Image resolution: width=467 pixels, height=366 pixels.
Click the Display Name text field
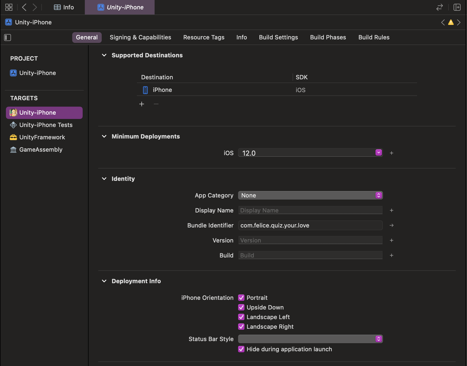(310, 210)
